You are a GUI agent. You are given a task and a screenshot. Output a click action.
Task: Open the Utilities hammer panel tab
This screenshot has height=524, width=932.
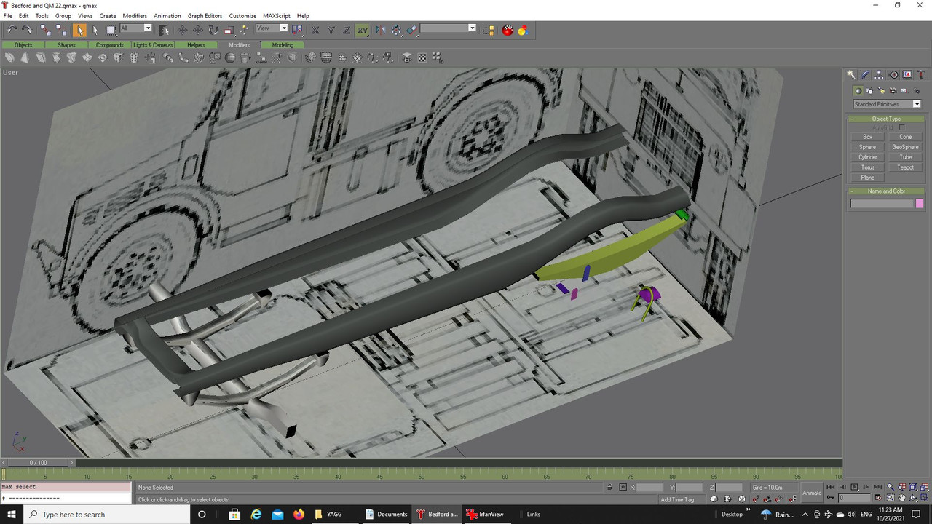[922, 75]
